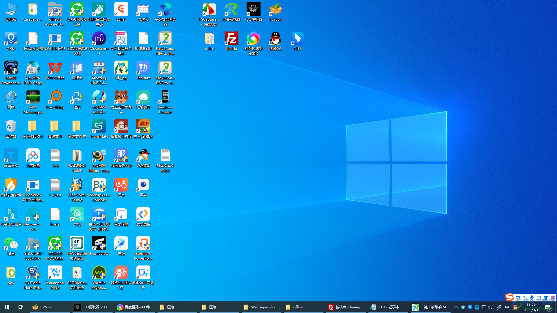Image resolution: width=557 pixels, height=313 pixels.
Task: Open the BackupAssist Console icon
Action: tap(99, 190)
